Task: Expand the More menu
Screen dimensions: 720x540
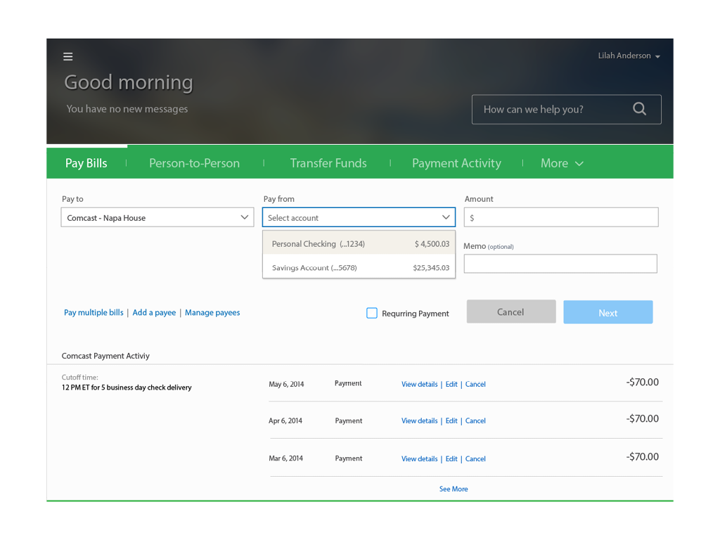Action: click(x=562, y=163)
